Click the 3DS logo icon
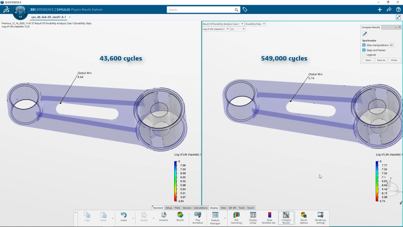This screenshot has height=227, width=403. coord(6,10)
